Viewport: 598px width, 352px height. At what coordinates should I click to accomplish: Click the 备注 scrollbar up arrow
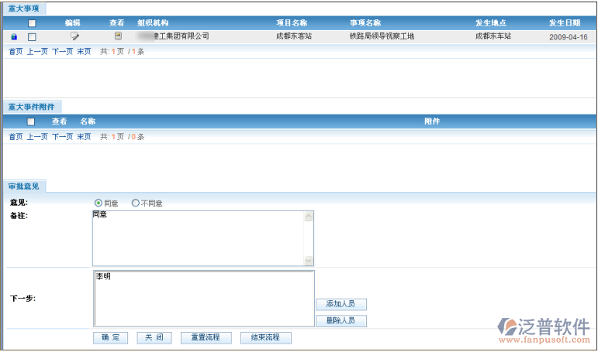tap(309, 217)
